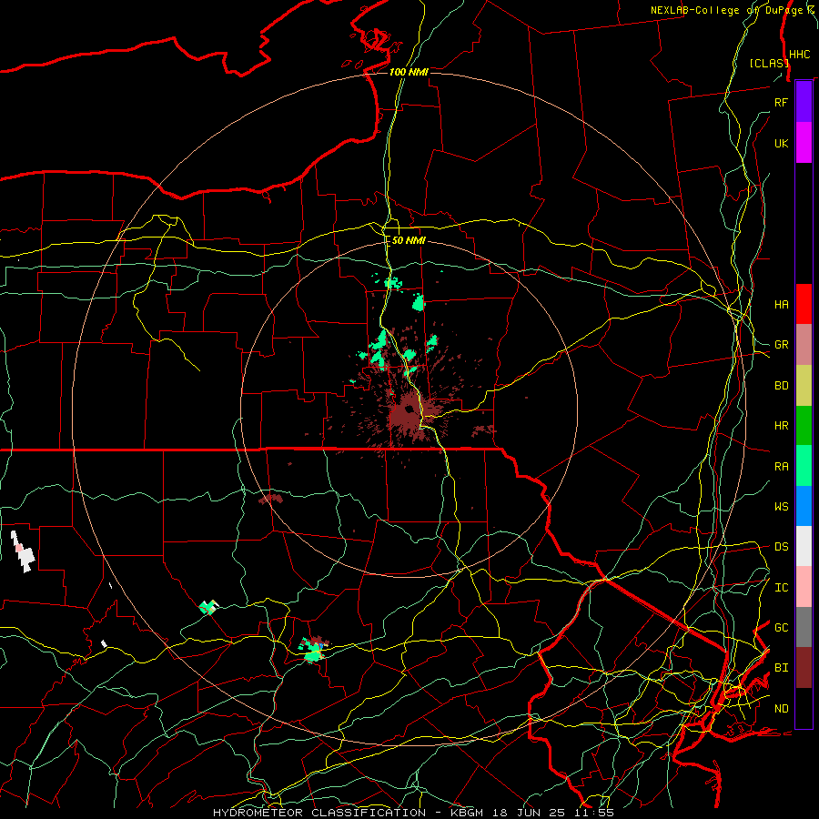The height and width of the screenshot is (819, 819).
Task: Click the blue WS legend color swatch
Action: click(804, 506)
